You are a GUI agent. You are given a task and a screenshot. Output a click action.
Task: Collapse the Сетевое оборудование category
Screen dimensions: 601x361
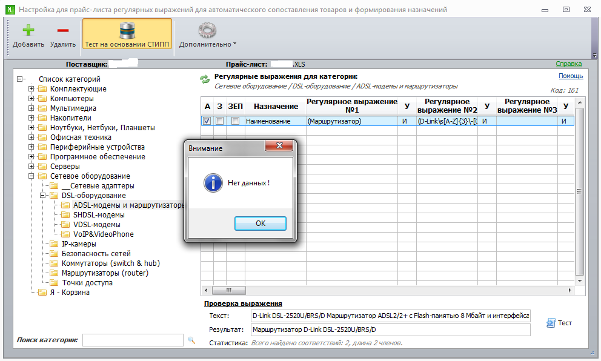pos(31,176)
